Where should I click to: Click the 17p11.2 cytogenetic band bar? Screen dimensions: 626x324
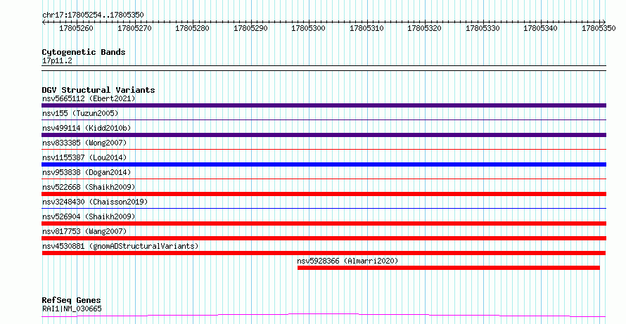pyautogui.click(x=324, y=68)
